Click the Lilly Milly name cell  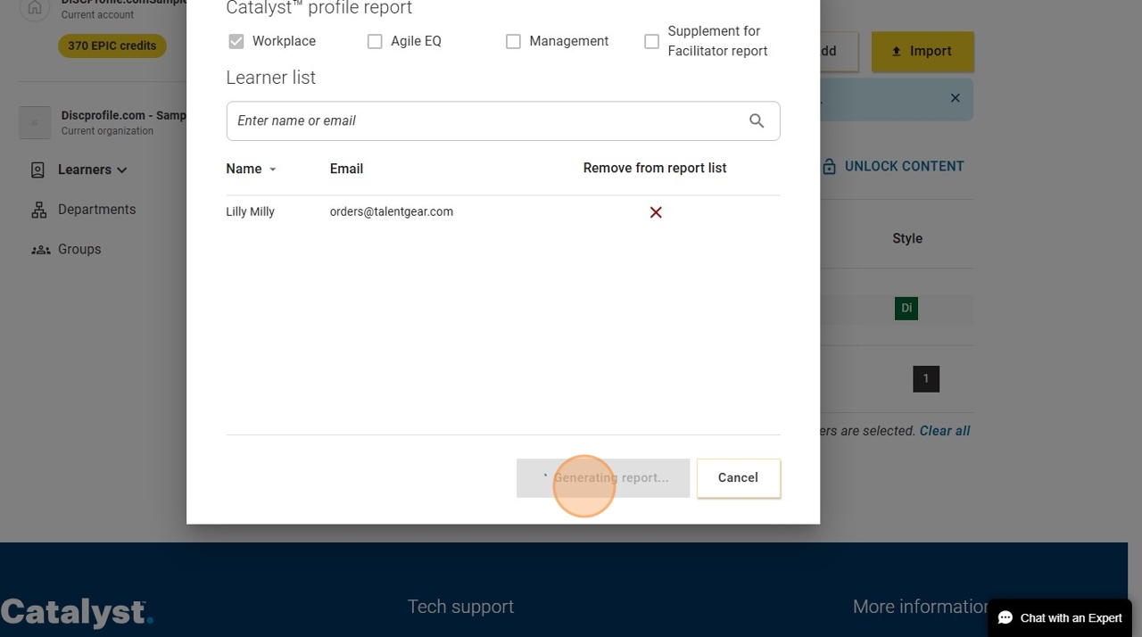(x=250, y=211)
